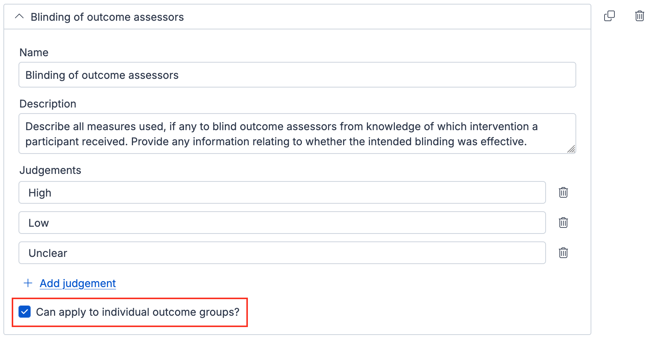Remove the Low judgement
The image size is (662, 338).
563,223
